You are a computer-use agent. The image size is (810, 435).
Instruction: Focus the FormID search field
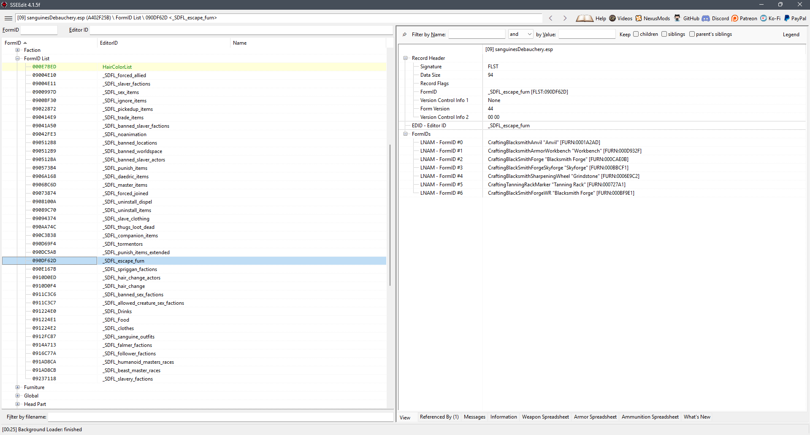point(39,30)
